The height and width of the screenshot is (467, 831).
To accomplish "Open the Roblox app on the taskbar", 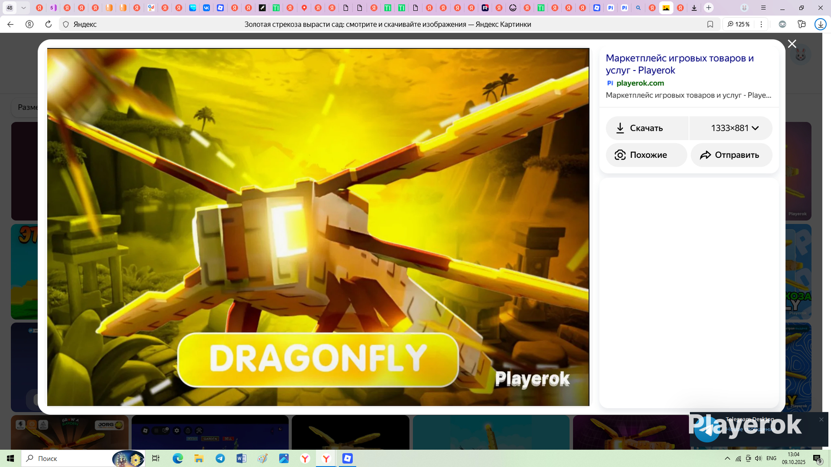I will click(347, 459).
